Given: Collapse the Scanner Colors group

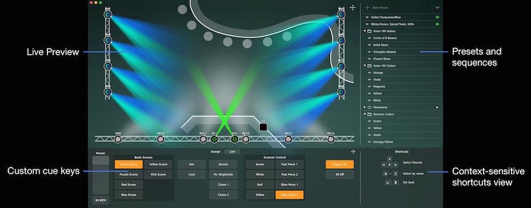Looking at the screenshot, I should point(365,115).
